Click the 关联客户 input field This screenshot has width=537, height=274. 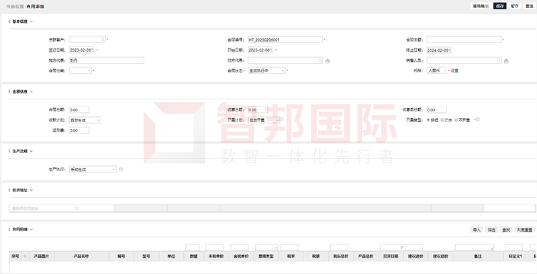pyautogui.click(x=87, y=40)
